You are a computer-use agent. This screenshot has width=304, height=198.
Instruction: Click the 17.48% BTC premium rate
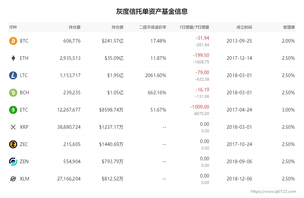click(x=158, y=41)
